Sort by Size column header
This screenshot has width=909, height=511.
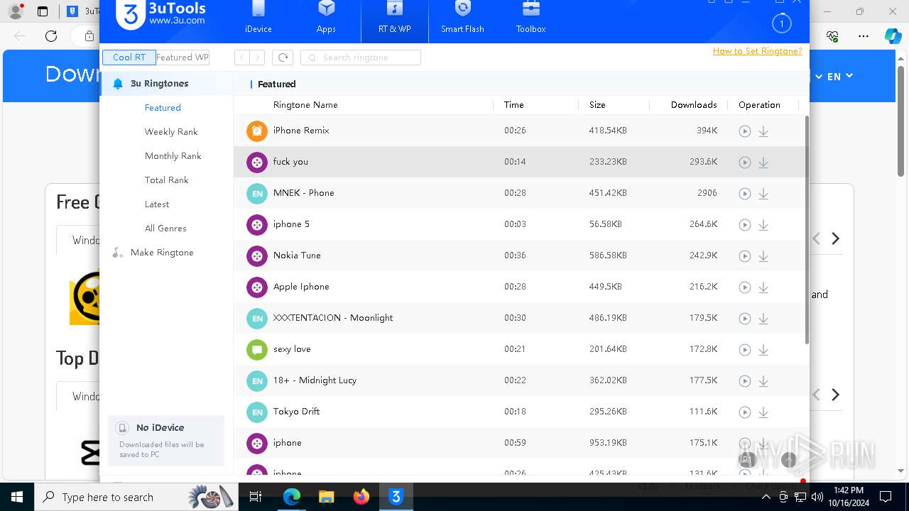click(x=597, y=105)
